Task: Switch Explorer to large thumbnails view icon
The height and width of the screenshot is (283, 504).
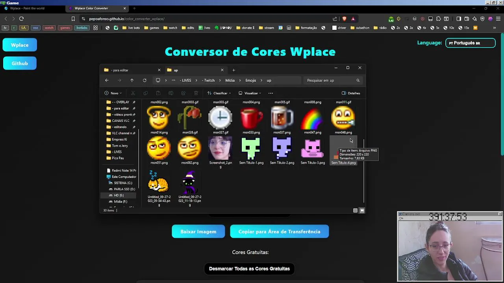Action: pyautogui.click(x=362, y=211)
